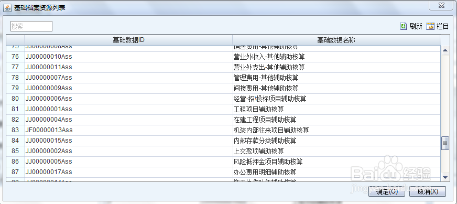Screen dimensions: 457x204
Task: Sort by the 基础数据名称 column header
Action: (336, 40)
